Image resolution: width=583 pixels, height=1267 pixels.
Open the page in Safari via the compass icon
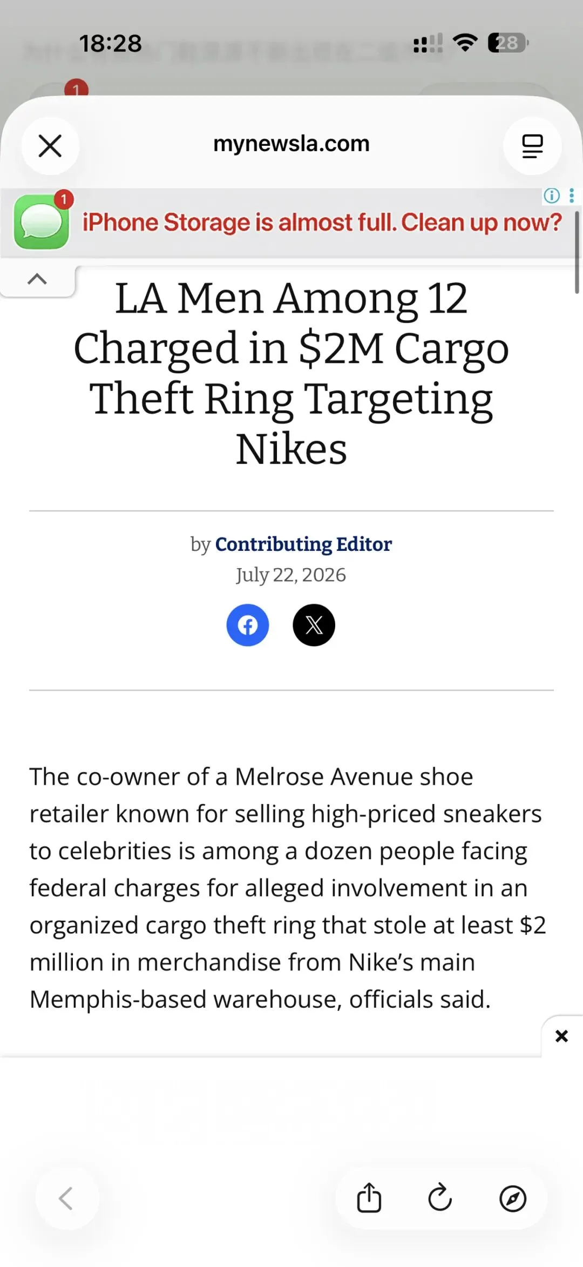(513, 1198)
